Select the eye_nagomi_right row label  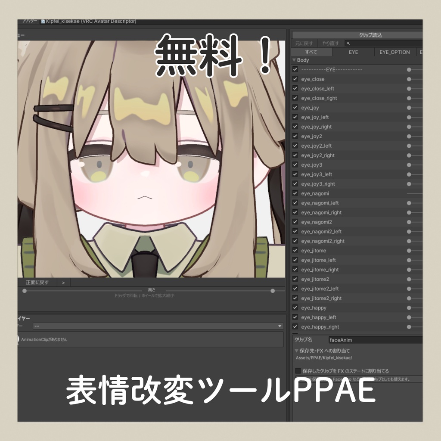pos(321,212)
